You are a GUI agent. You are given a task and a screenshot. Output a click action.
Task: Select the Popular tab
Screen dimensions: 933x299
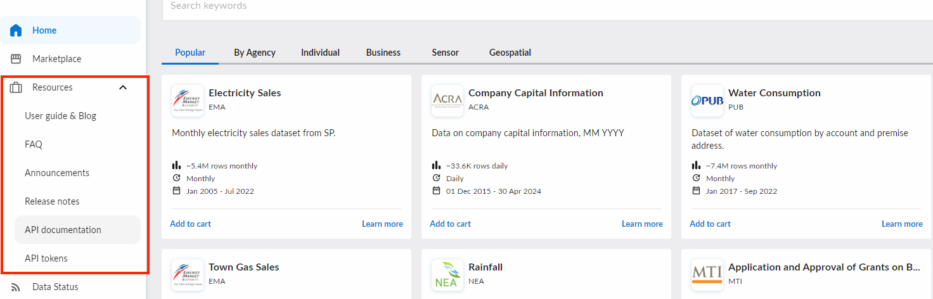point(190,53)
